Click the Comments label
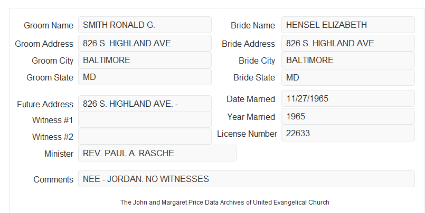The image size is (425, 213). pyautogui.click(x=53, y=179)
